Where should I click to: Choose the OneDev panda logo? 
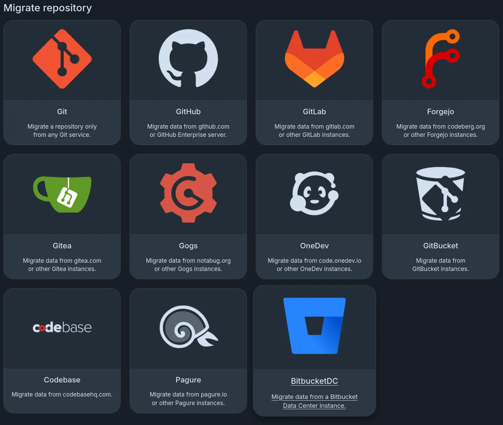point(314,193)
